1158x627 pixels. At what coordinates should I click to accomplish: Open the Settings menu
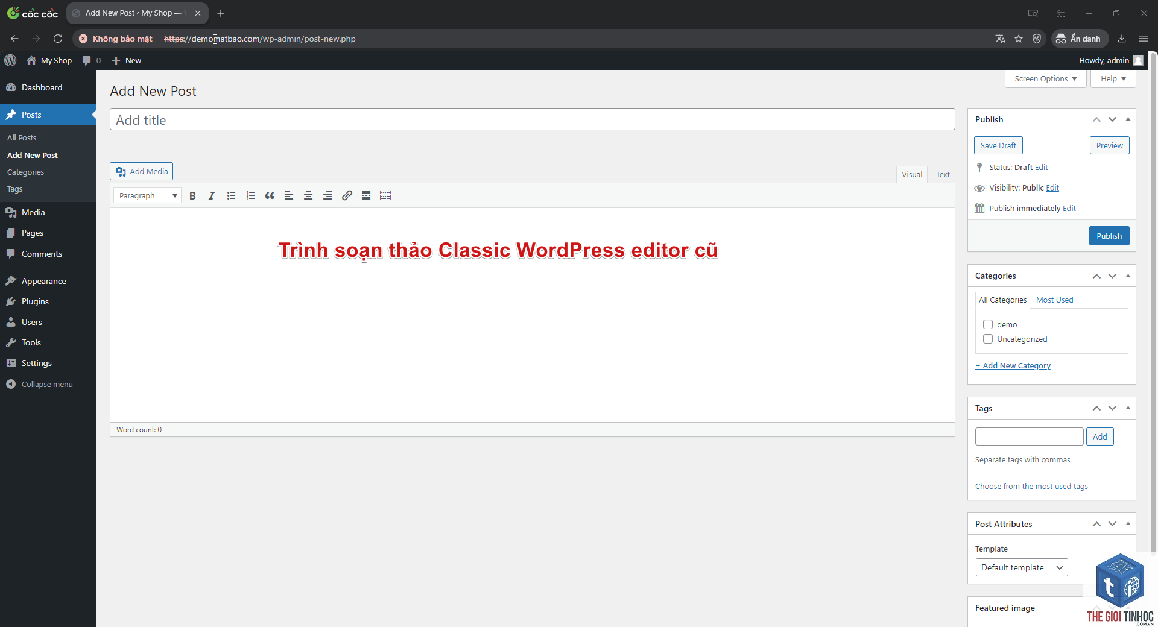[48, 363]
